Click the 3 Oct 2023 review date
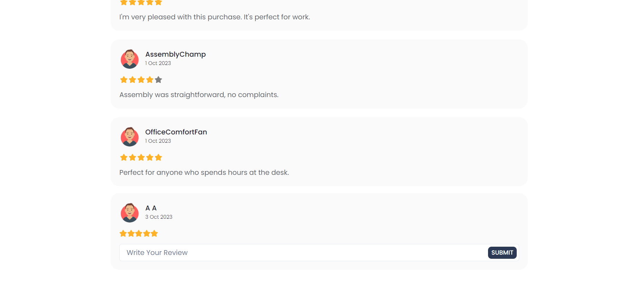The height and width of the screenshot is (284, 637). pyautogui.click(x=159, y=217)
